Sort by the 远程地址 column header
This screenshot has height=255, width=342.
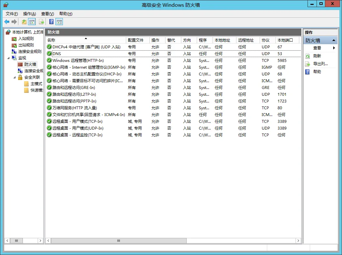pyautogui.click(x=248, y=40)
